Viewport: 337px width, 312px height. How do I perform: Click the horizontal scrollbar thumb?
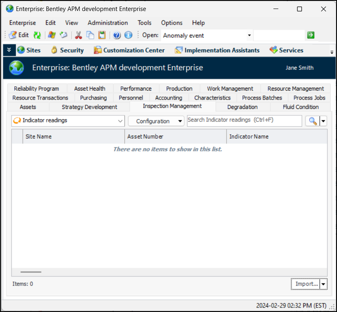pos(31,272)
